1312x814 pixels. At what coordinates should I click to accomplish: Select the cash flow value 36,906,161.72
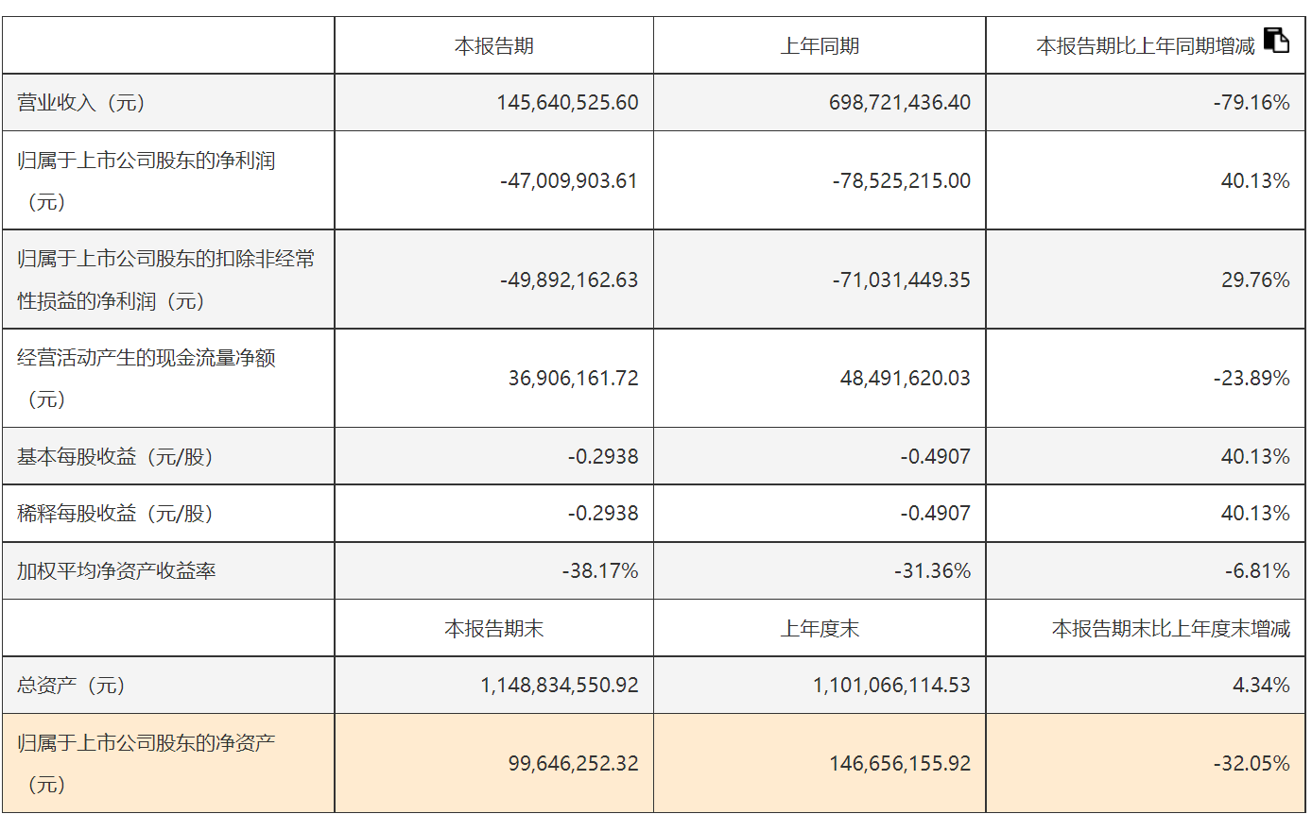[574, 378]
